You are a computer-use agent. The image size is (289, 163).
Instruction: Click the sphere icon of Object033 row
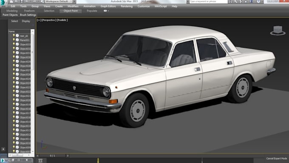[x=17, y=44]
